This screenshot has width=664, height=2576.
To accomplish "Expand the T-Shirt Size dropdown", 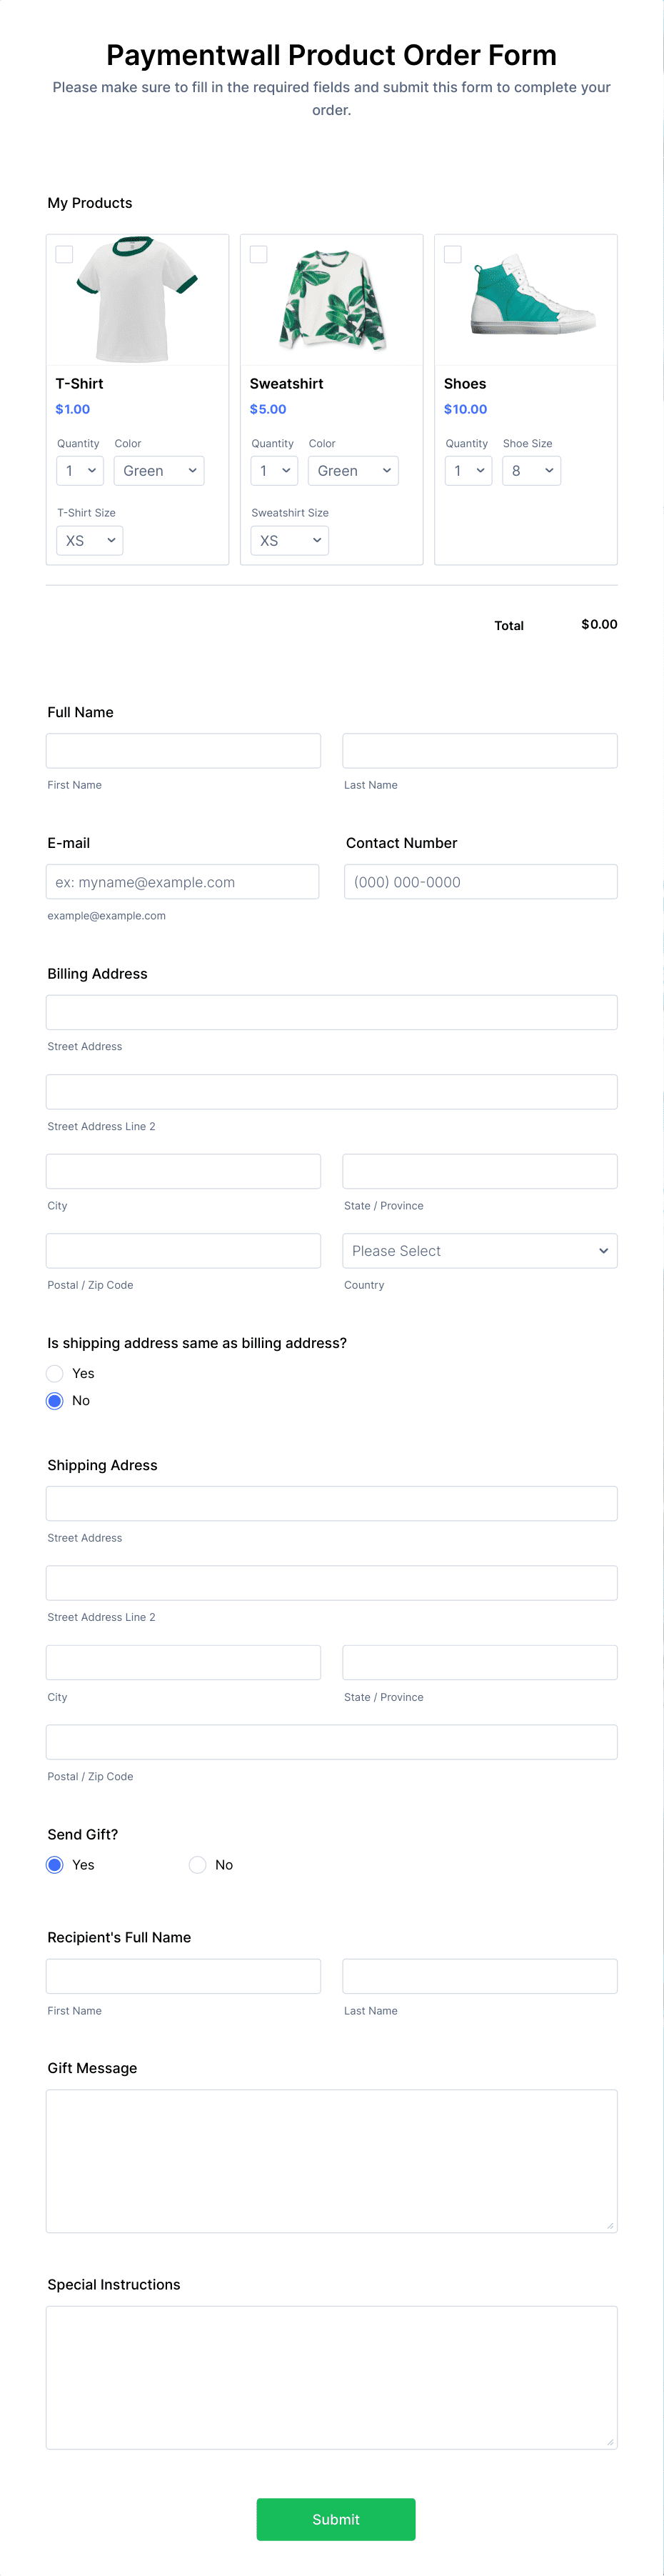I will [x=90, y=541].
